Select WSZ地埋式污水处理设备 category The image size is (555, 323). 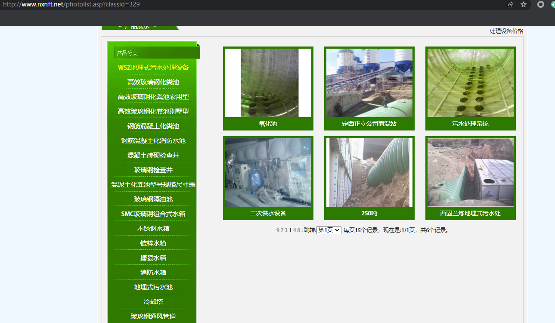pyautogui.click(x=153, y=68)
